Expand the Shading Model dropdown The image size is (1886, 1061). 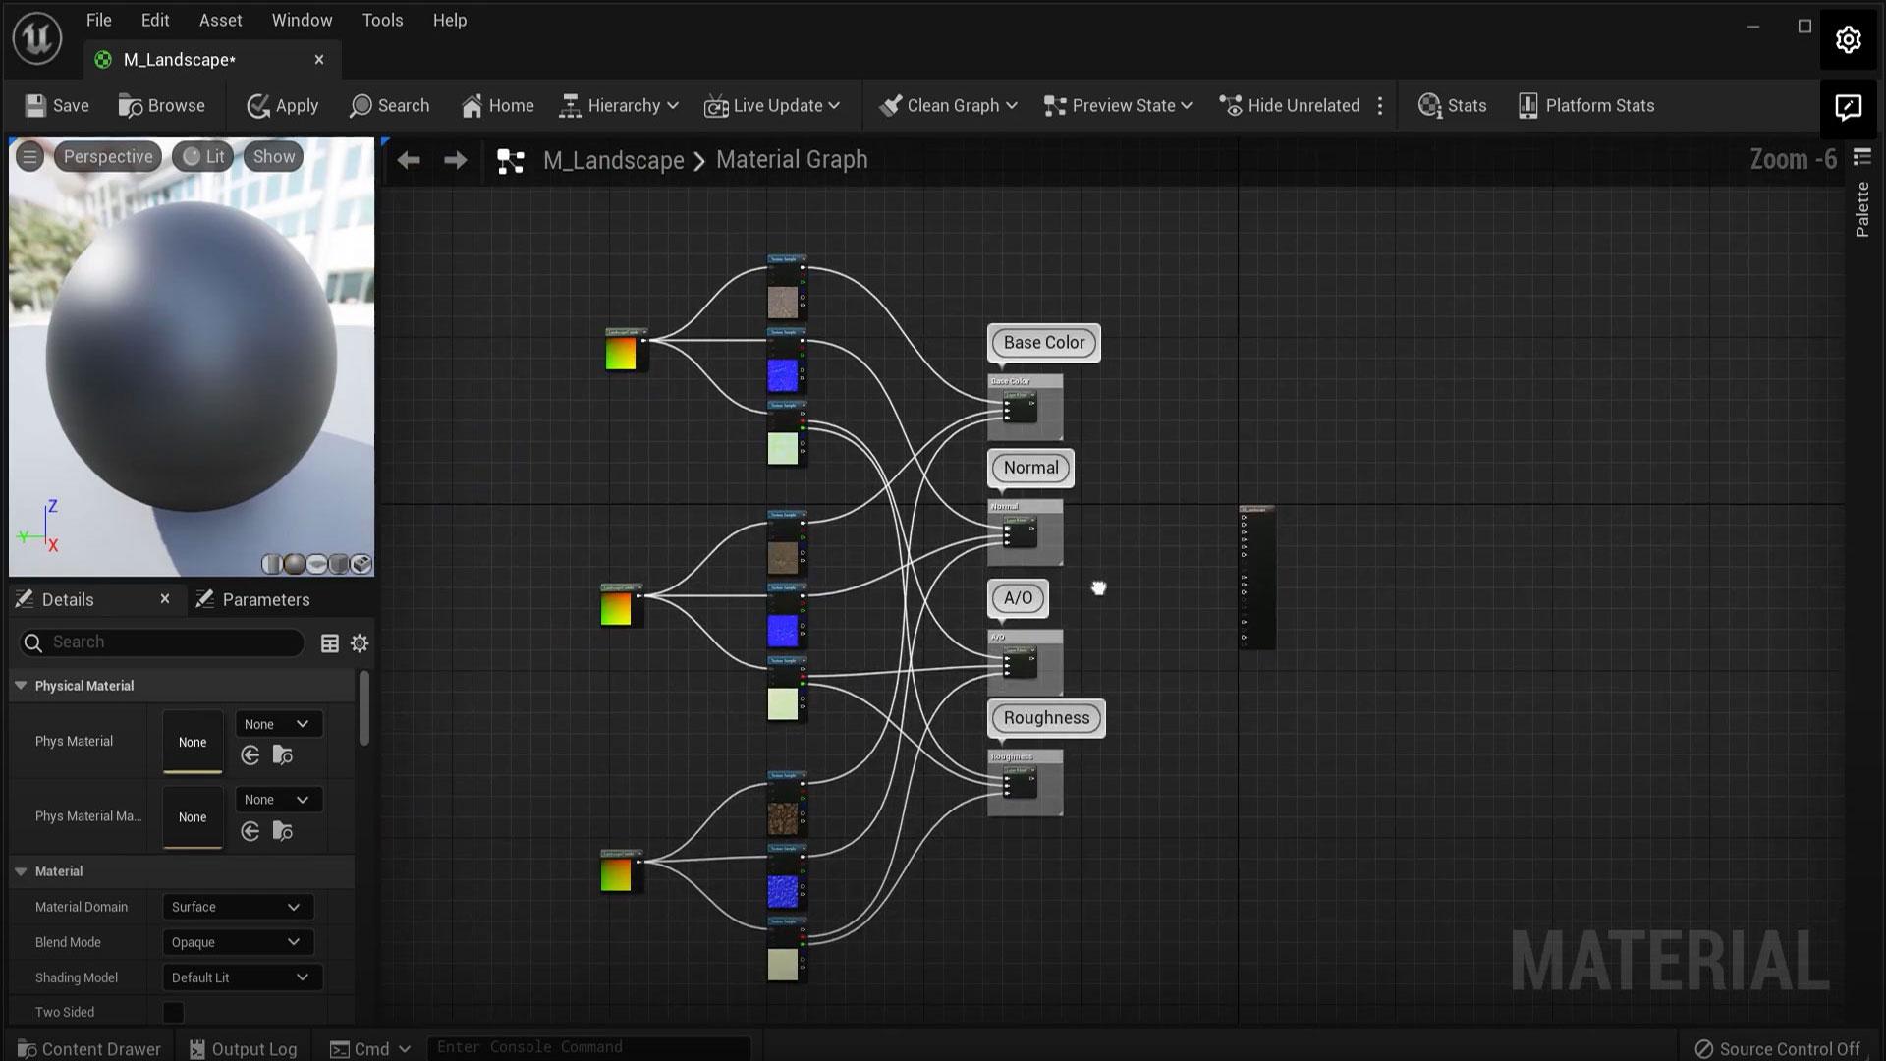point(241,977)
